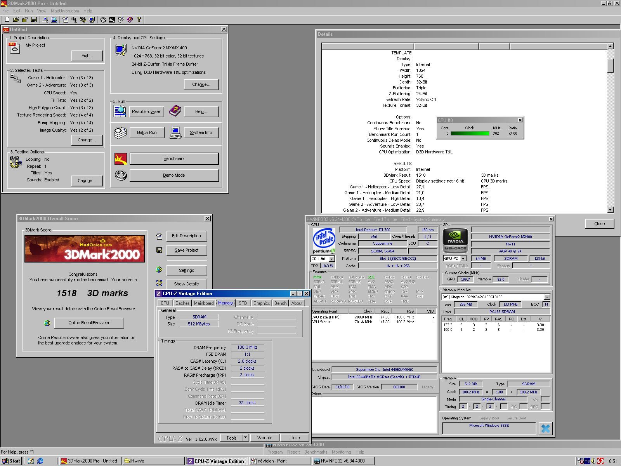Viewport: 621px width, 466px height.
Task: Click the Display Settings monitor toolbar icon
Action: pyautogui.click(x=92, y=19)
